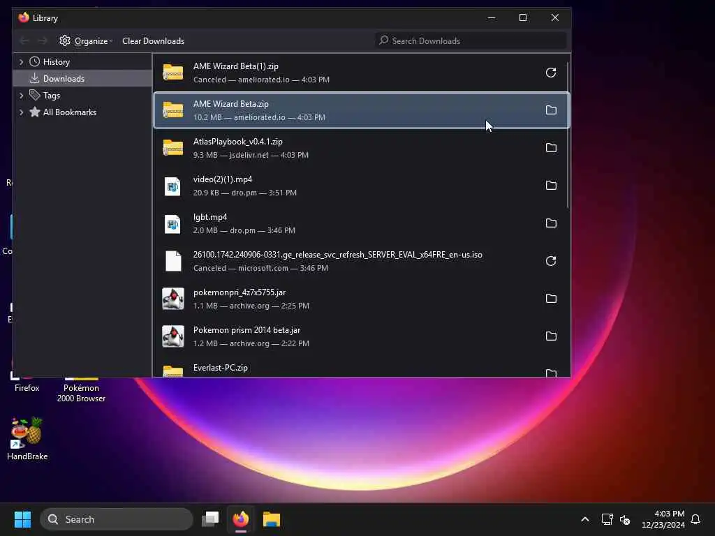Viewport: 715px width, 536px height.
Task: Click the downloads list scrollbar
Action: pos(568,135)
